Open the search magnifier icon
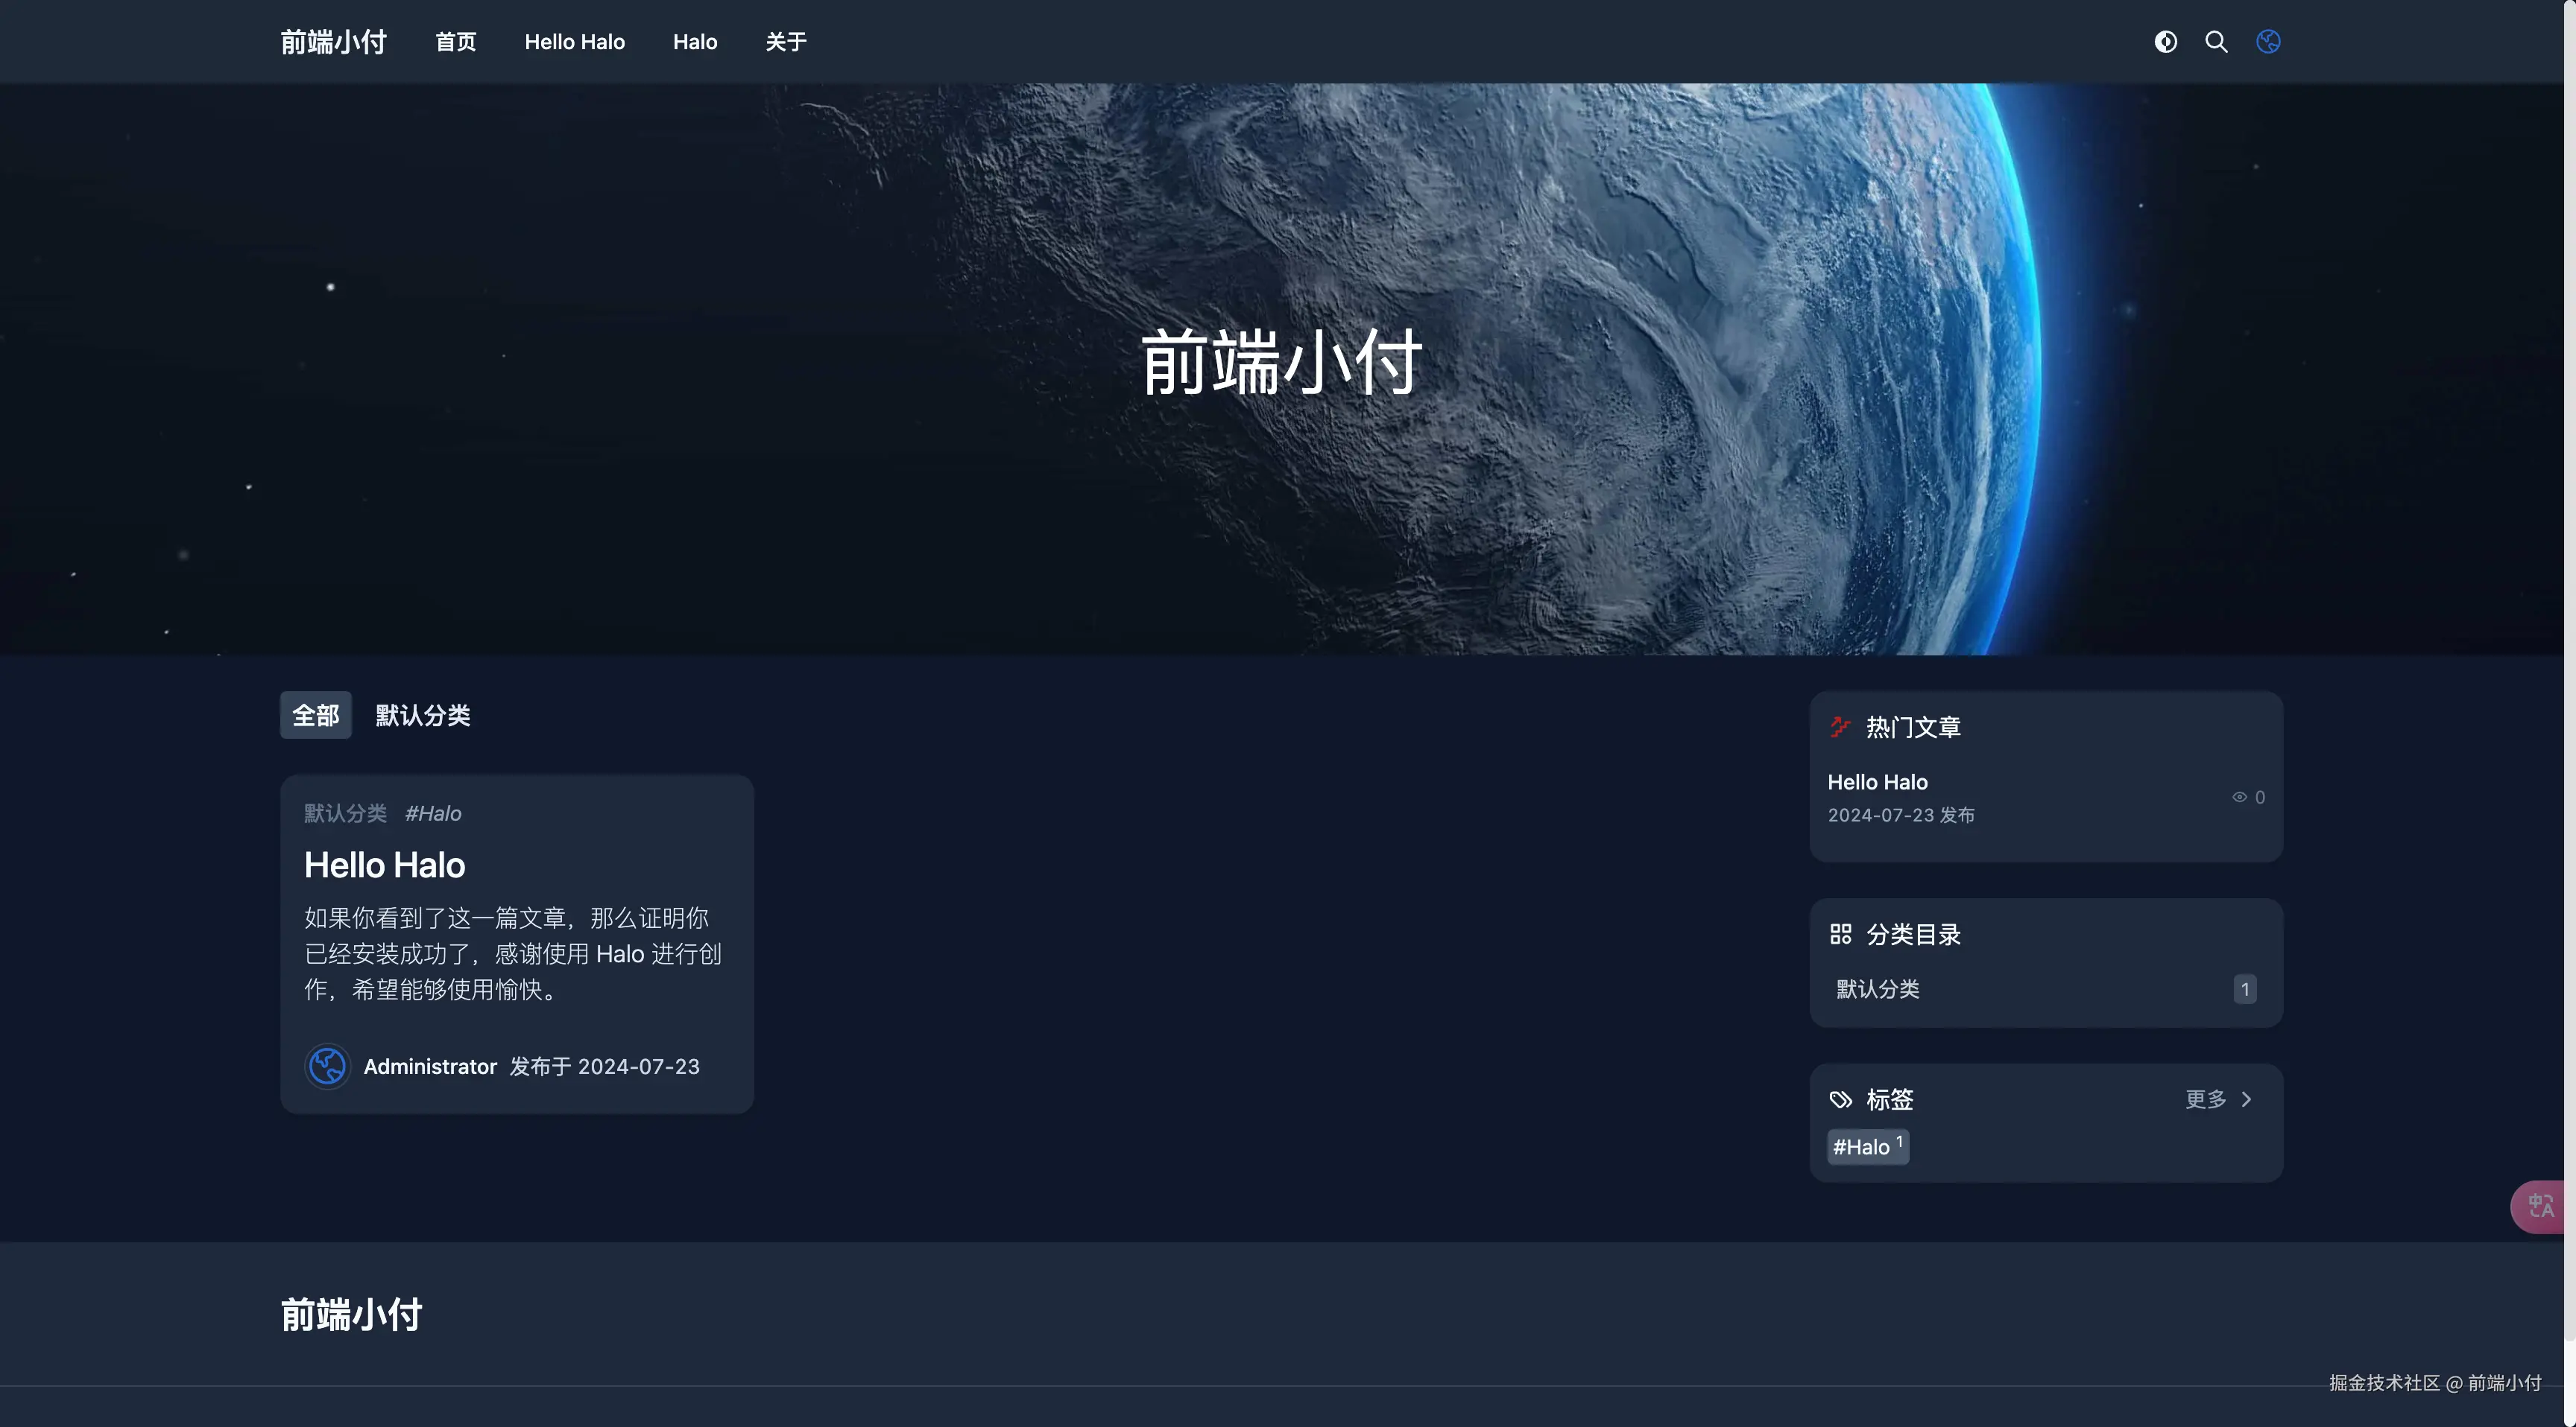 [x=2216, y=42]
